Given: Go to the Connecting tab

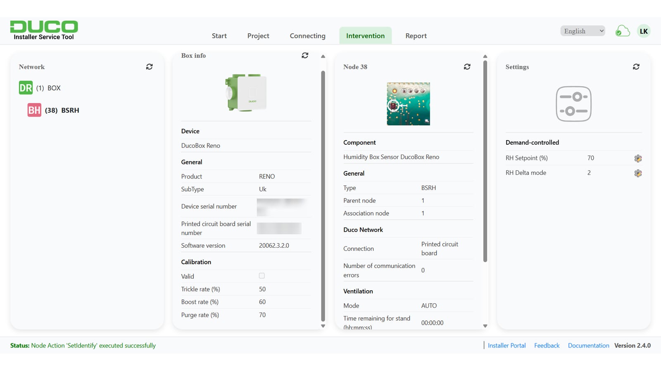Looking at the screenshot, I should click(308, 36).
